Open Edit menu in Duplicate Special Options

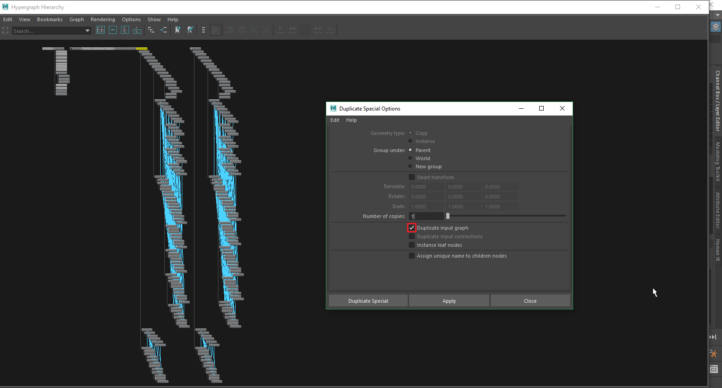[335, 120]
